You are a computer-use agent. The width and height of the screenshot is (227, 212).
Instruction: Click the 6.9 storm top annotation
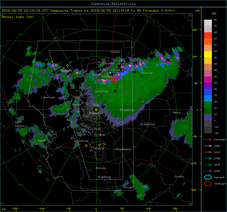(x=168, y=60)
